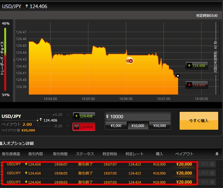Click the 124.47 price axis label
The height and width of the screenshot is (188, 223).
click(21, 32)
